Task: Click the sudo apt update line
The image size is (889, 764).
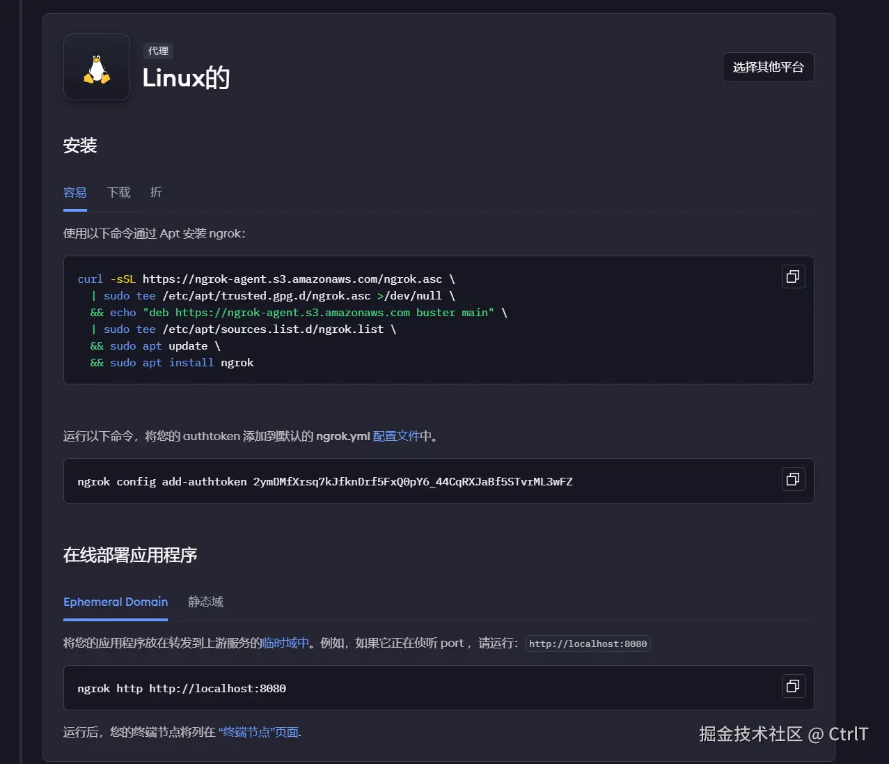Action: [x=155, y=346]
